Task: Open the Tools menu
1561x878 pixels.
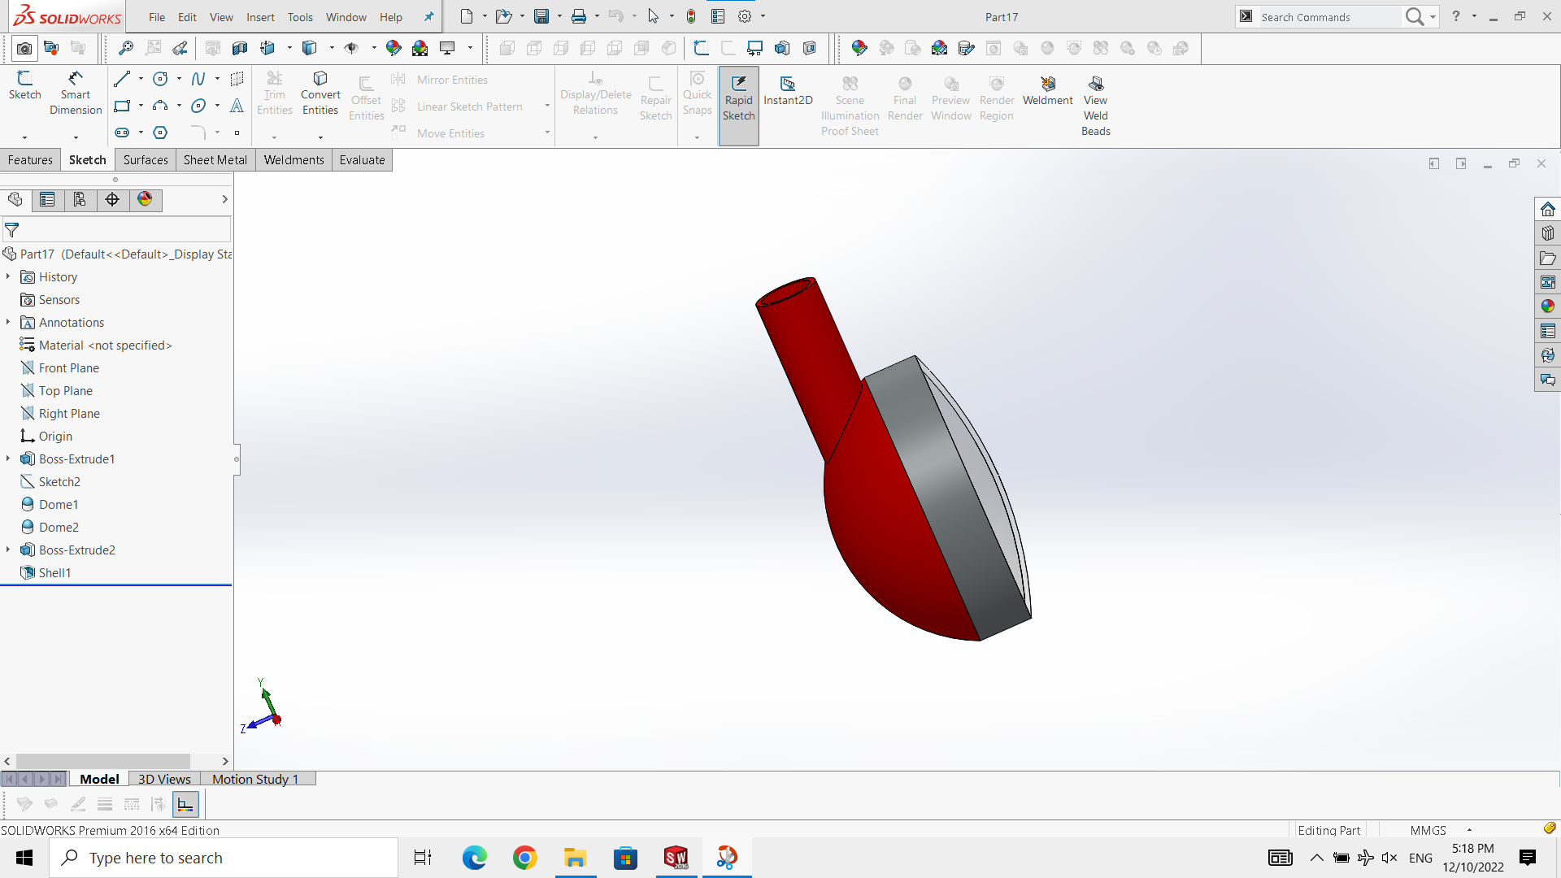Action: [300, 17]
